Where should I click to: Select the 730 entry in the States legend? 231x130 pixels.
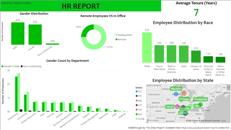click(139, 110)
